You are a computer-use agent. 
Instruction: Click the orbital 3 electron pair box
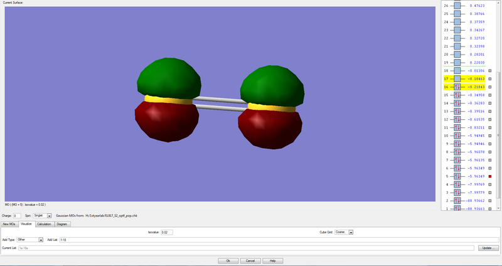point(457,193)
